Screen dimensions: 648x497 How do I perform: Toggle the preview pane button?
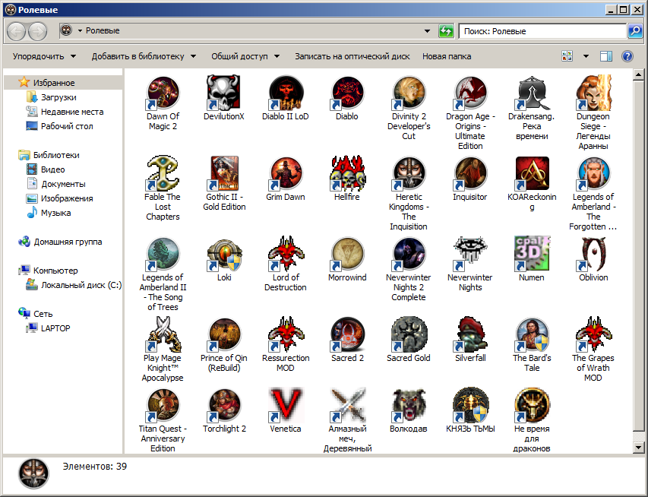click(x=606, y=56)
